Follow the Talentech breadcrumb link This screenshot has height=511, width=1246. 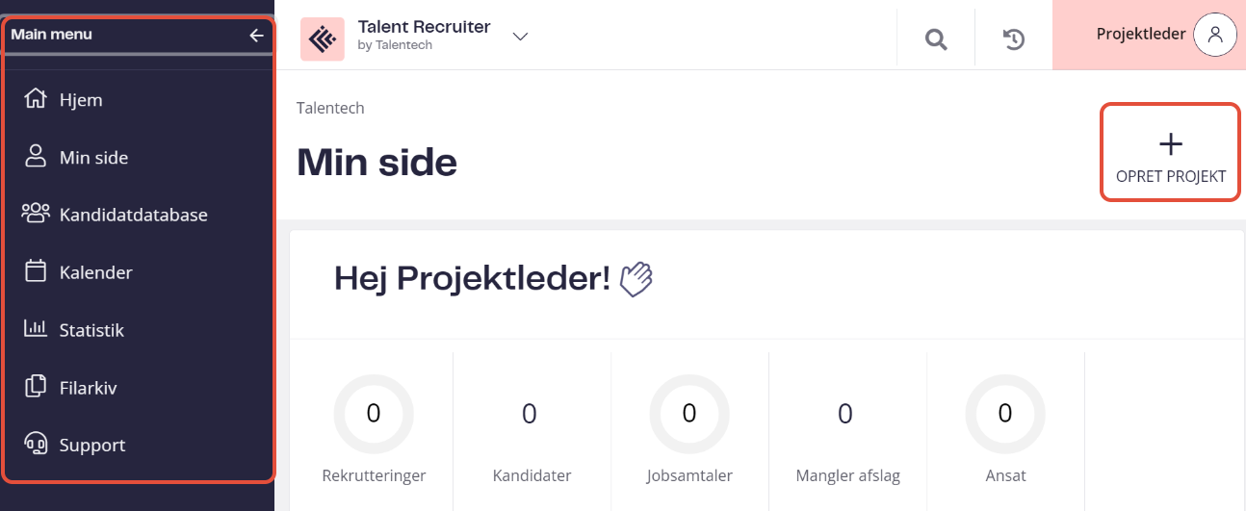pyautogui.click(x=330, y=108)
